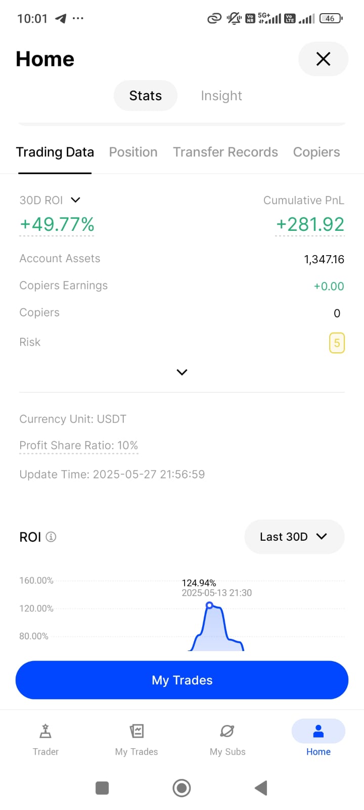Open the Transfer Records tab
The height and width of the screenshot is (810, 364).
225,152
